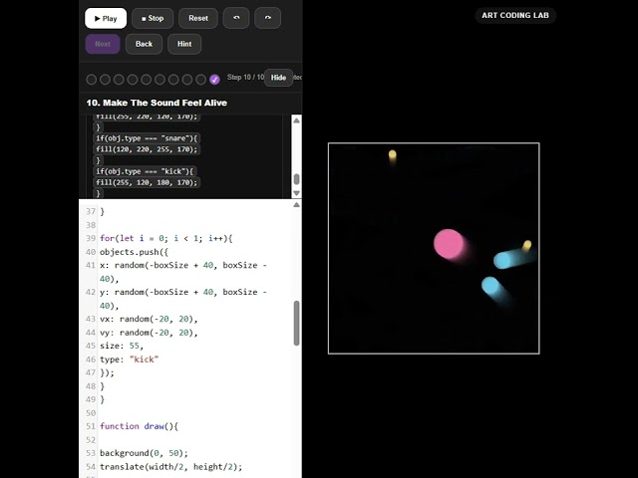Click the yellow ball near canvas top
Image resolution: width=638 pixels, height=478 pixels.
coord(392,154)
